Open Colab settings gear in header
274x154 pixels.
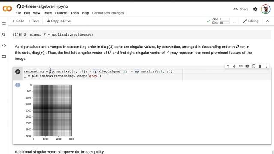(255, 9)
